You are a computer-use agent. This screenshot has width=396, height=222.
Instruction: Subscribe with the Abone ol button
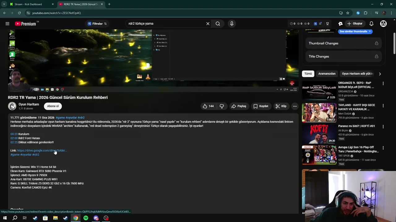tap(53, 106)
